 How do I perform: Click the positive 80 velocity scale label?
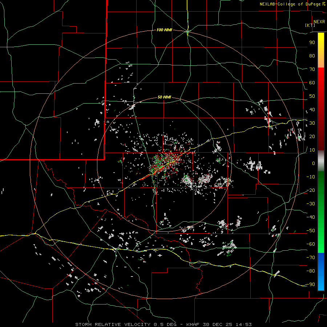312,56
